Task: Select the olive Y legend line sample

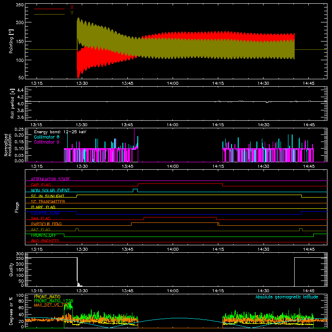Action: pos(49,14)
